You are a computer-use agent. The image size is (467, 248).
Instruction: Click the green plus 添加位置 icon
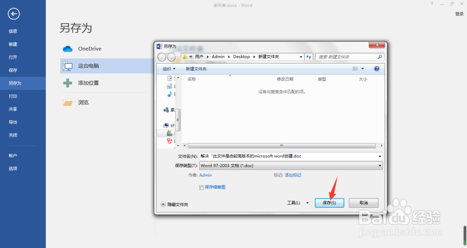68,83
